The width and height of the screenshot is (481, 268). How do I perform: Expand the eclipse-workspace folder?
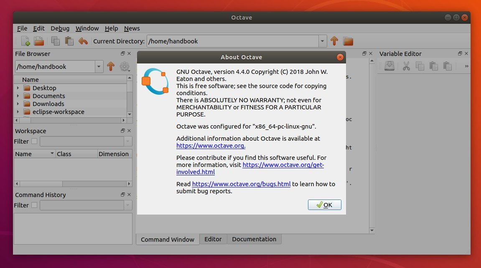click(x=18, y=112)
